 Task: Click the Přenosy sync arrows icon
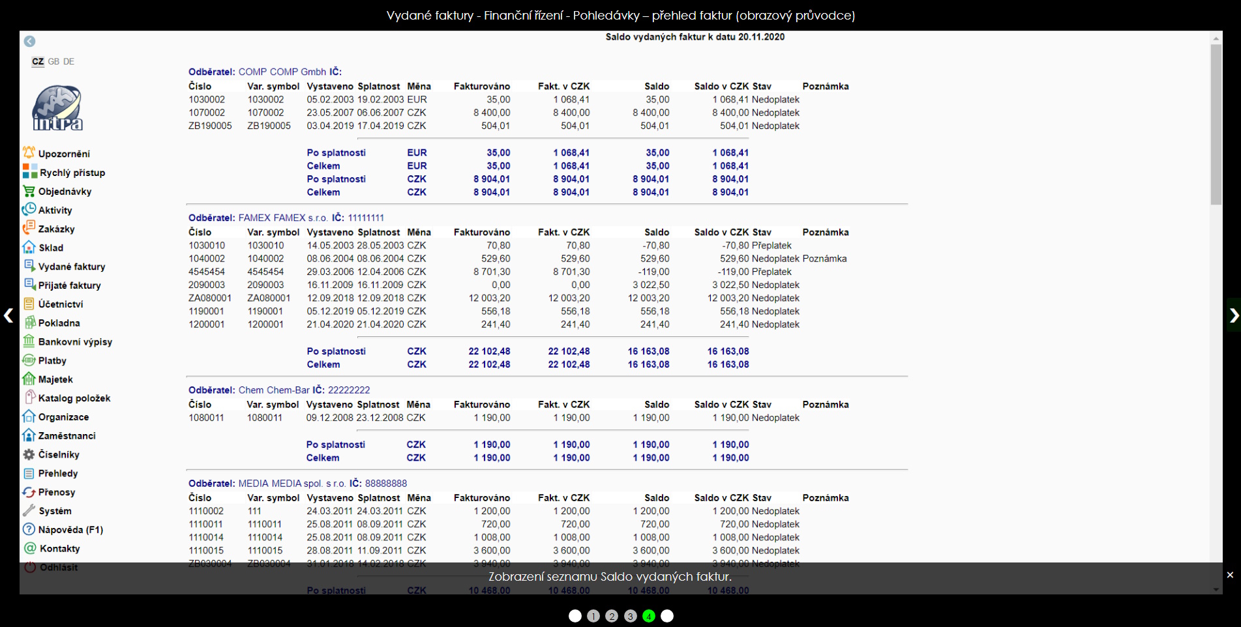[x=29, y=492]
